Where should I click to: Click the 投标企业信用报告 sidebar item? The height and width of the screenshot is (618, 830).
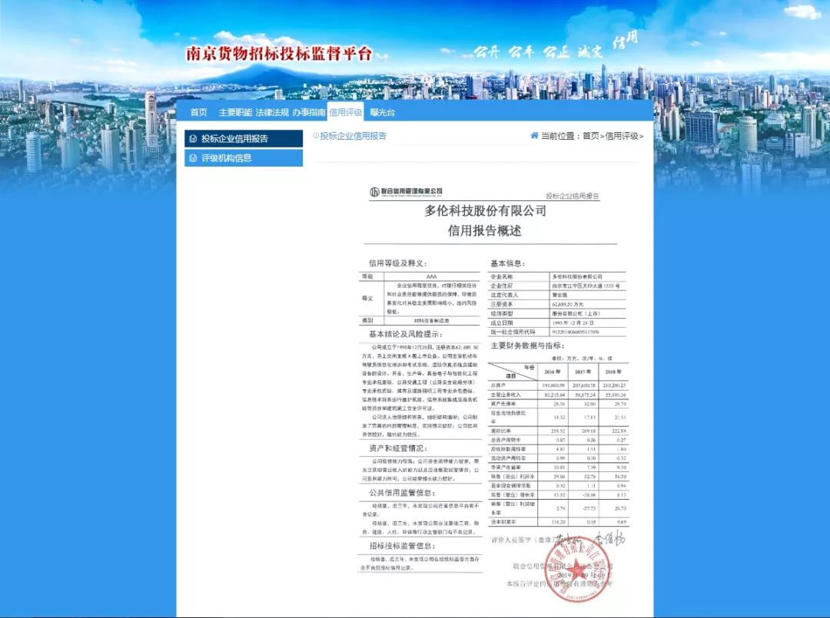click(244, 138)
